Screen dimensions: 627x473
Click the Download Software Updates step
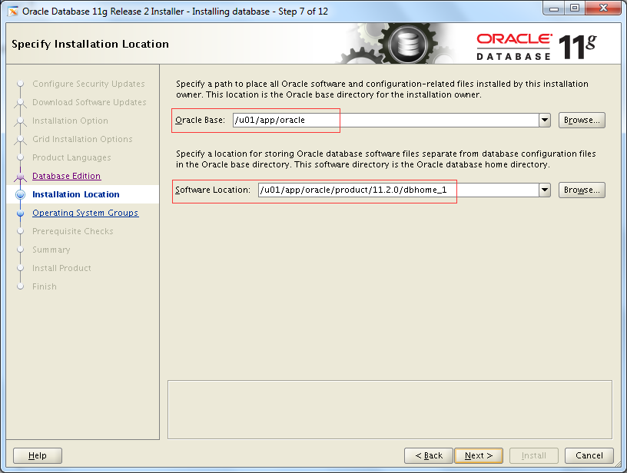tap(89, 102)
